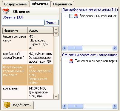Click the Для добавления объекта и/или ТУ label

[x=90, y=10]
